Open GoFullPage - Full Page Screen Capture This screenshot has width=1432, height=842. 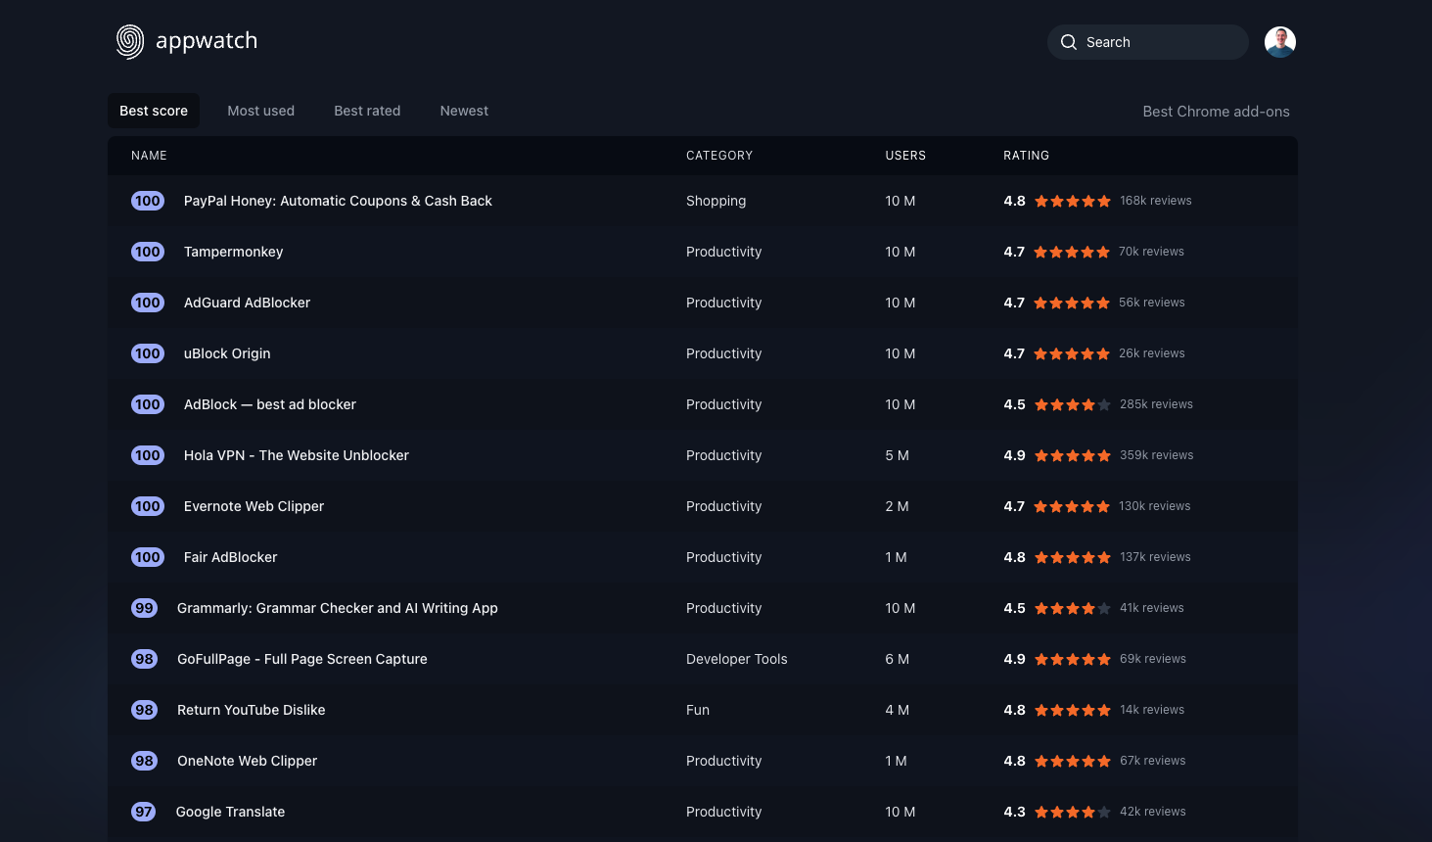(302, 659)
